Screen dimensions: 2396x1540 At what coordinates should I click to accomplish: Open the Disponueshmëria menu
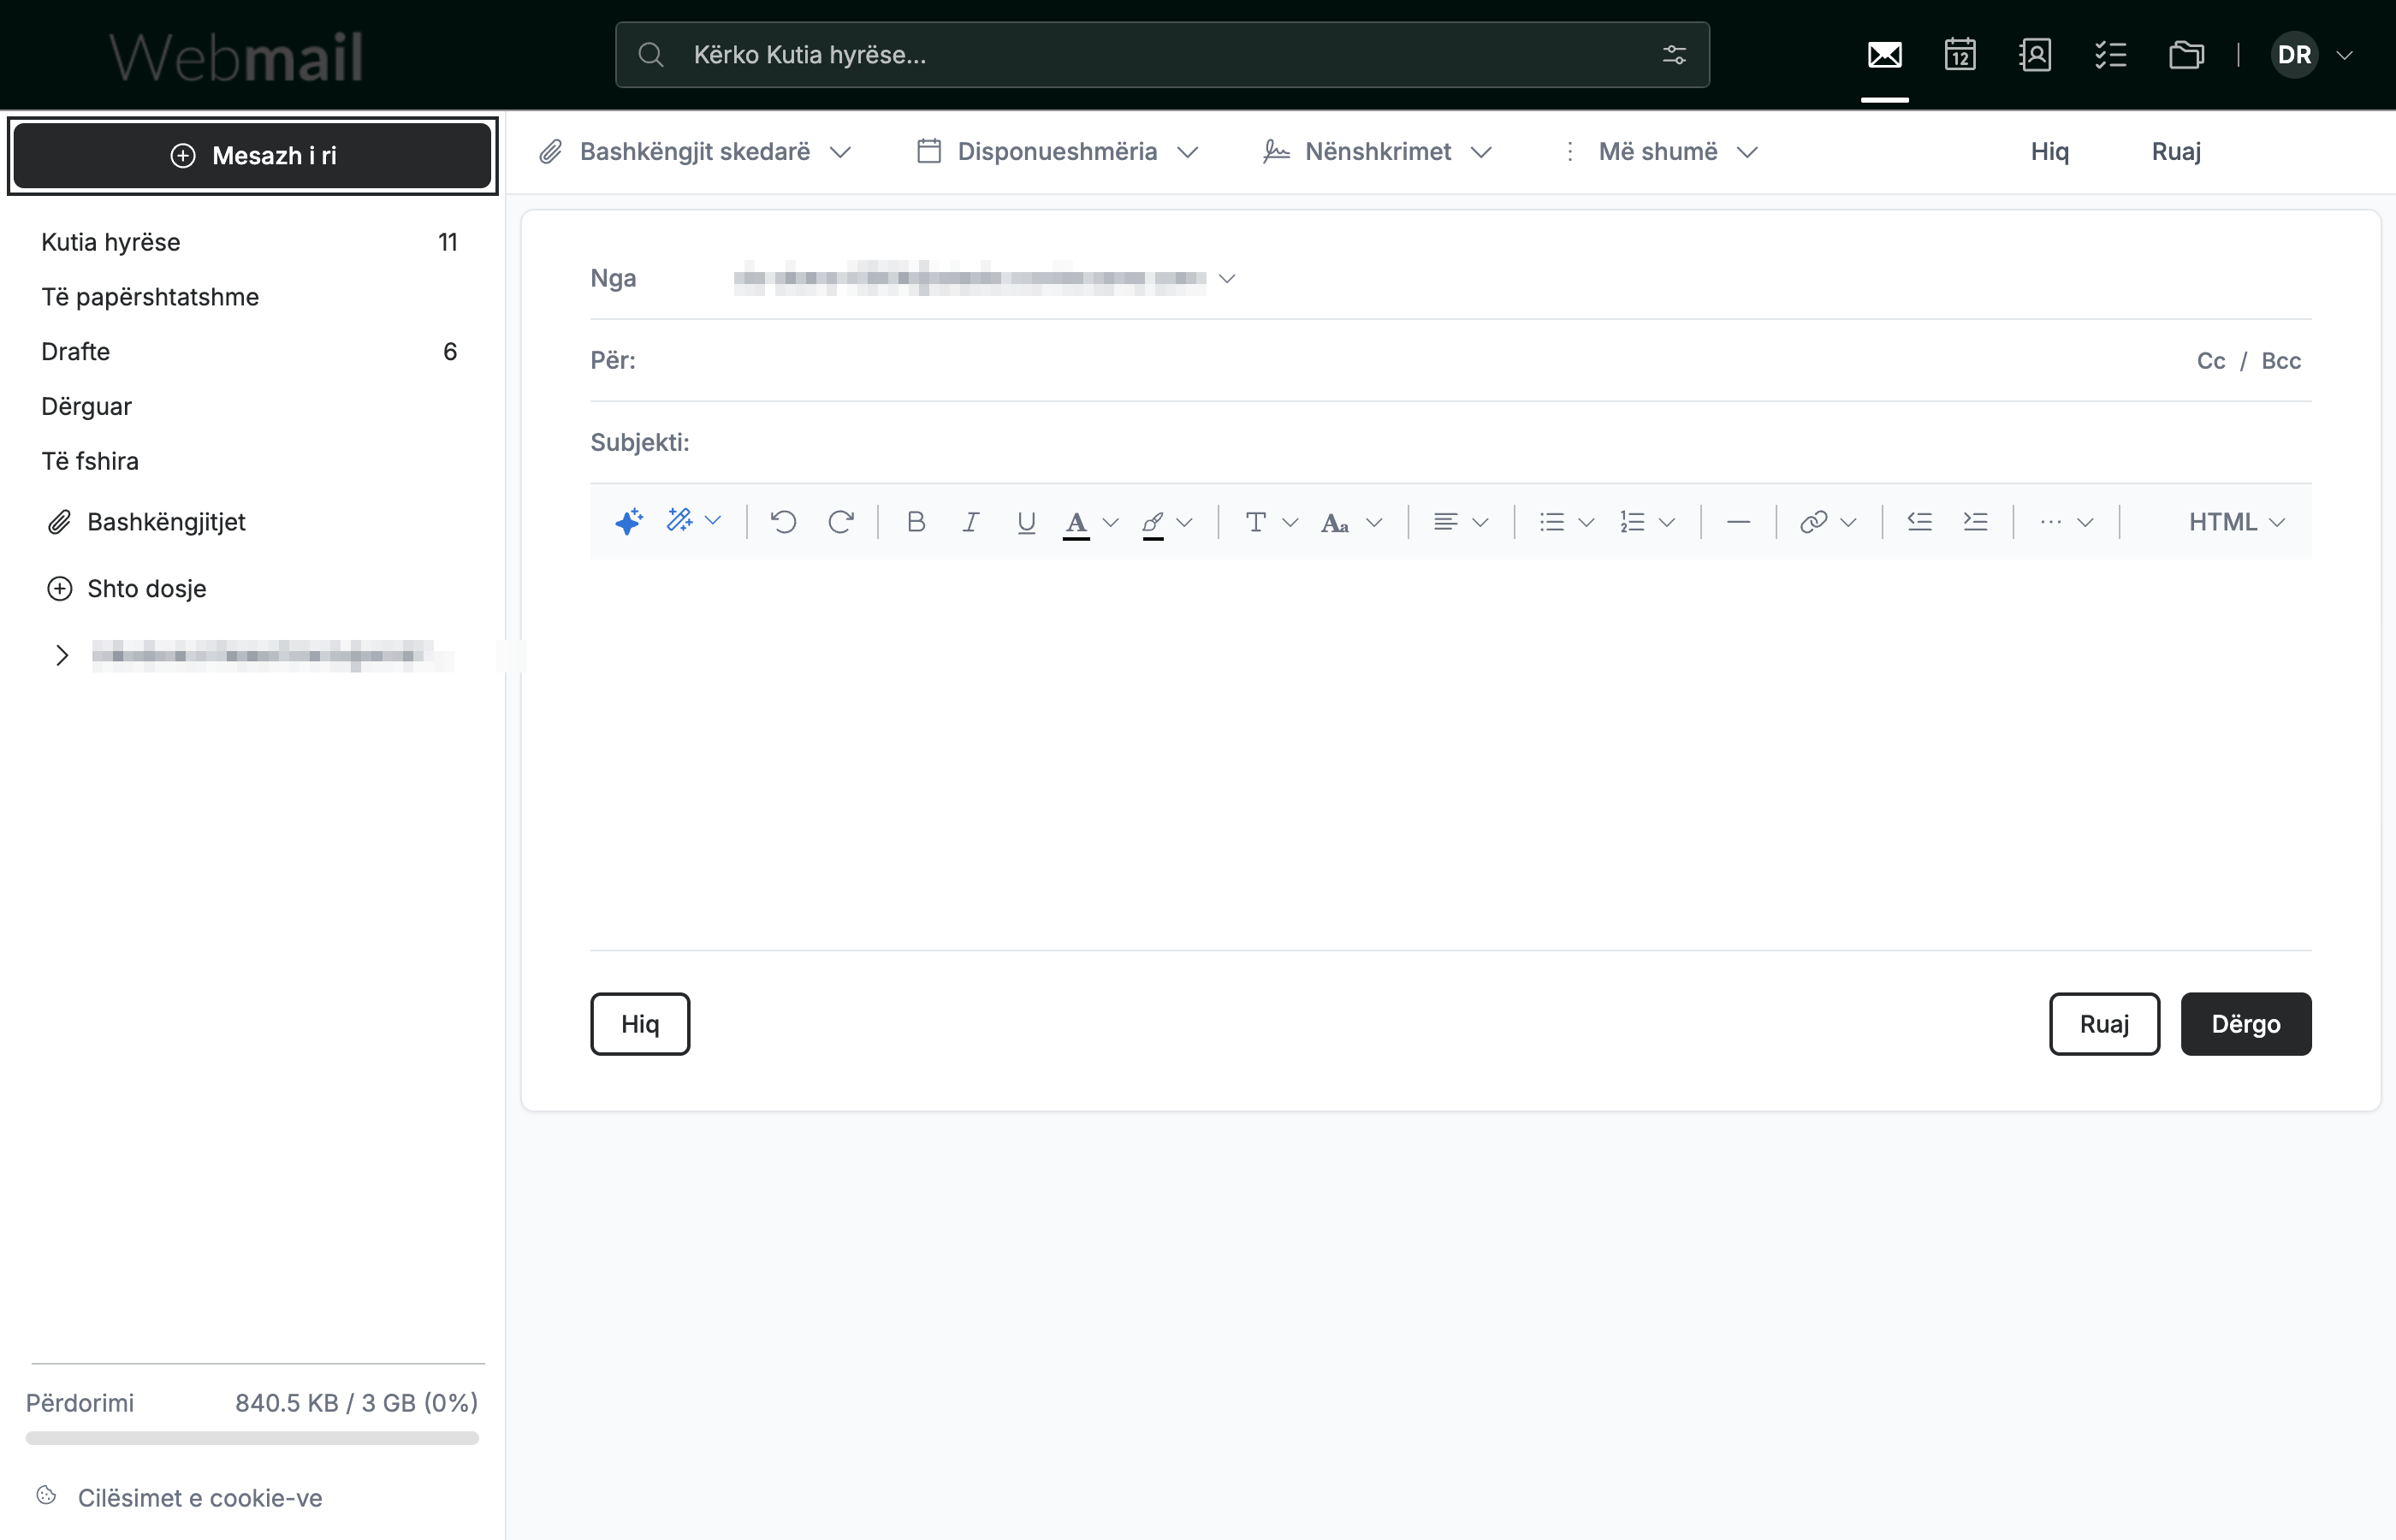[x=1057, y=151]
